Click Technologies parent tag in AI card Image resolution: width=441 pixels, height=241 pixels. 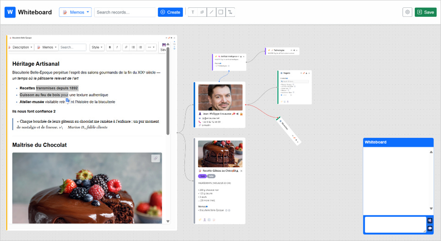point(223,66)
